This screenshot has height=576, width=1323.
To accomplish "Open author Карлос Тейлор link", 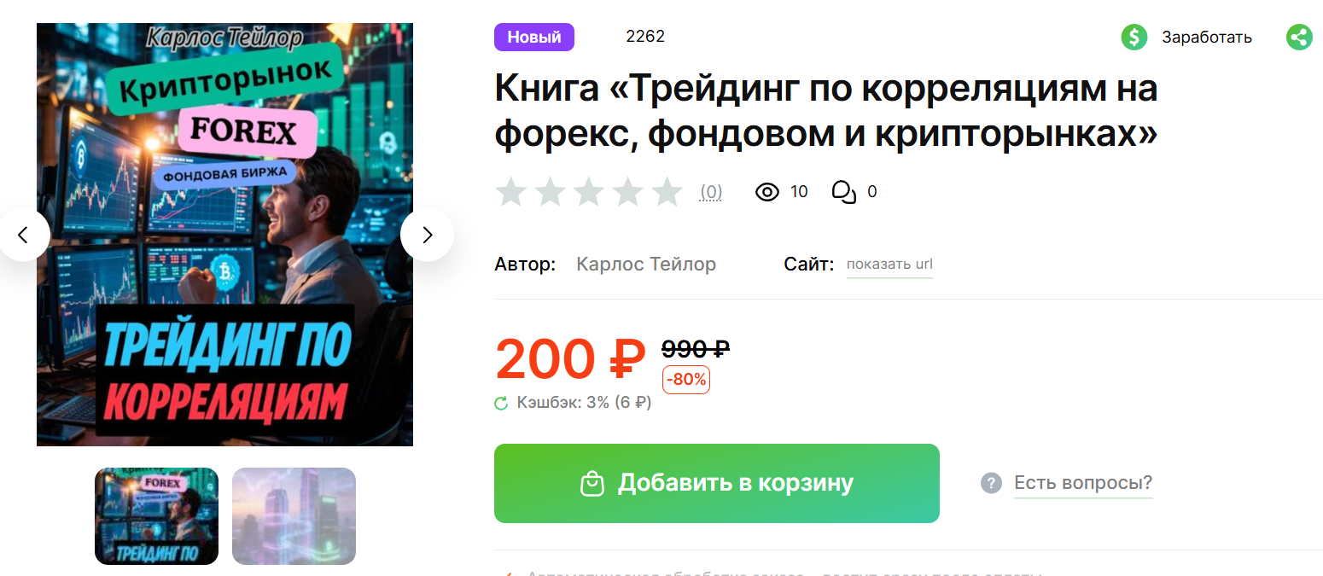I will (646, 265).
